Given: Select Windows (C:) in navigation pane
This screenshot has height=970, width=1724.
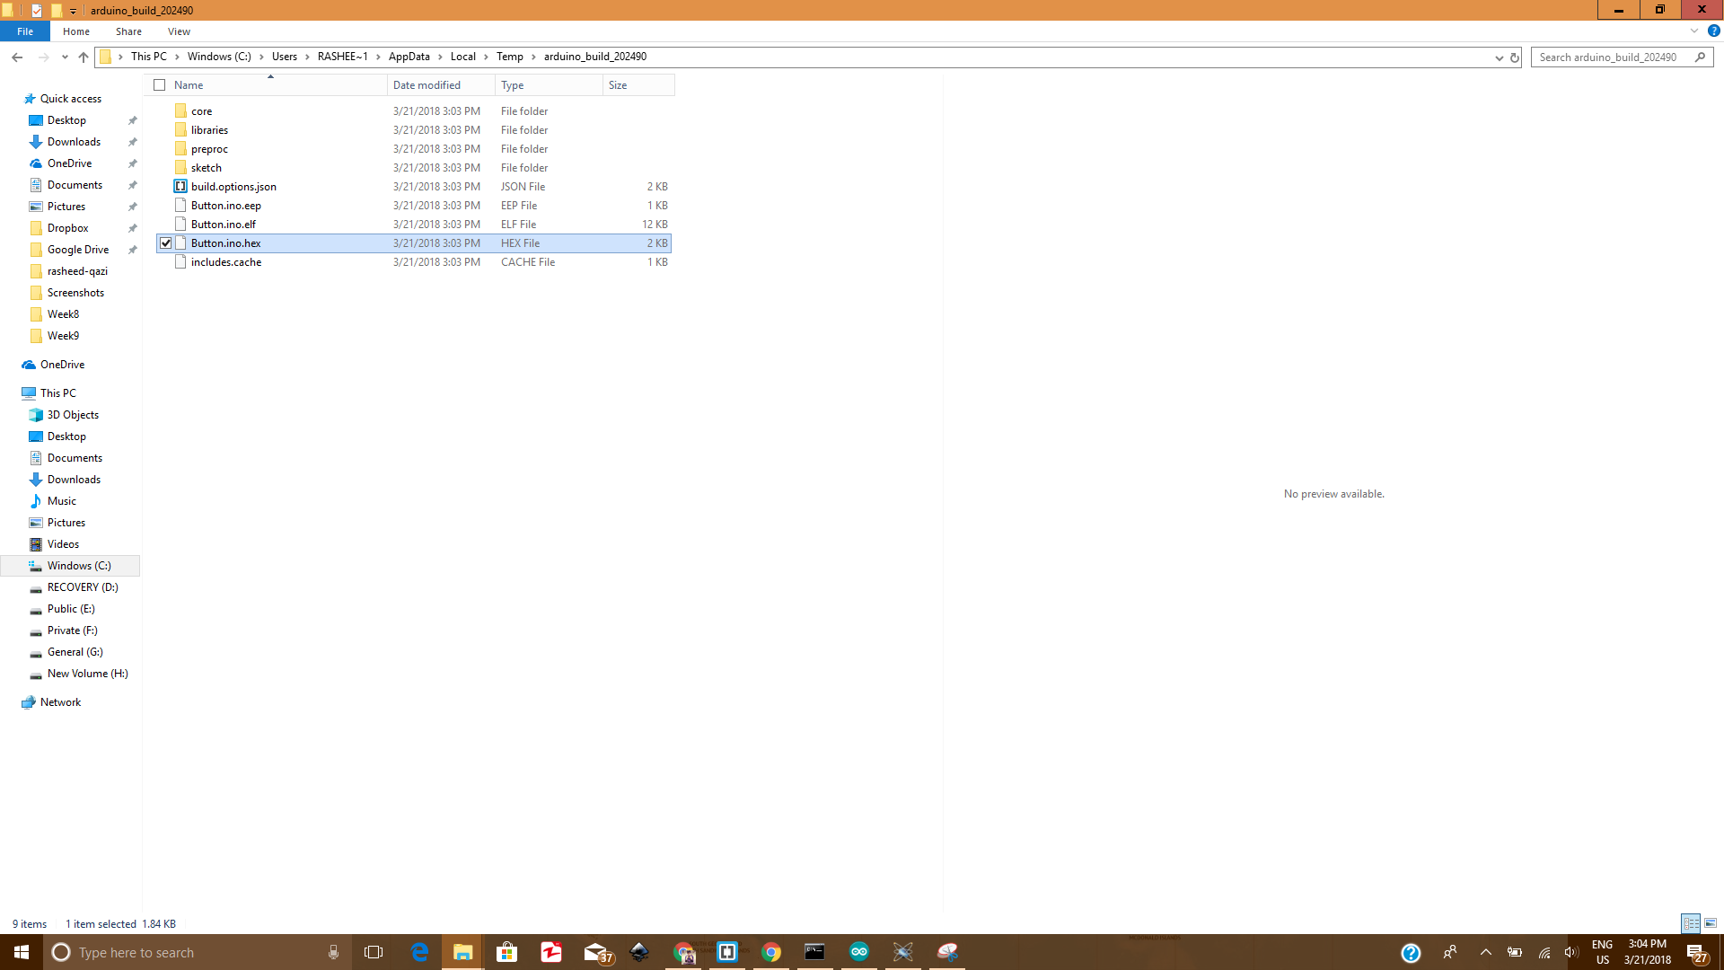Looking at the screenshot, I should tap(79, 566).
